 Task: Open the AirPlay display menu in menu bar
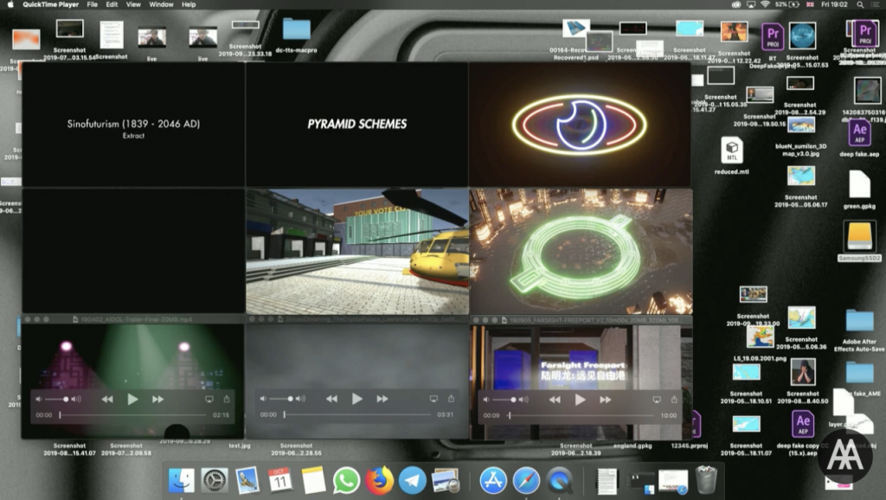751,4
